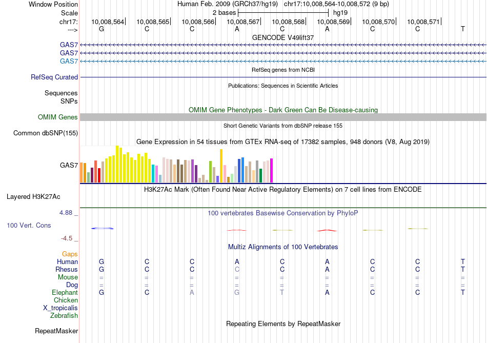Click the blue PhyloP conservation mark
This screenshot has height=343, width=487.
102,228
